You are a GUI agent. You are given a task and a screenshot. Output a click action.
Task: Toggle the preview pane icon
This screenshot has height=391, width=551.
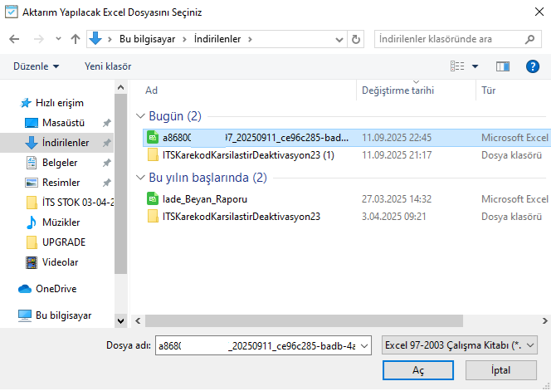click(x=502, y=66)
